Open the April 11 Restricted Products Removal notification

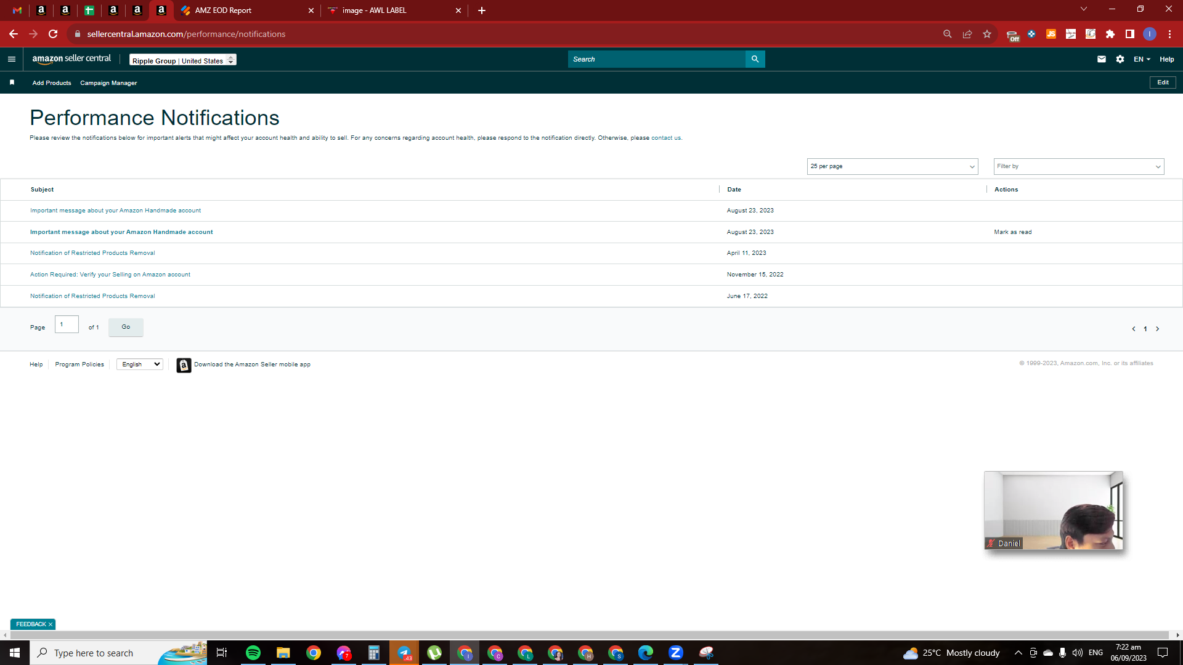click(92, 253)
